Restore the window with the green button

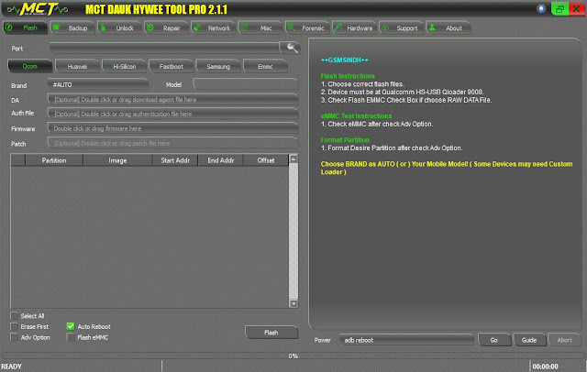(x=559, y=9)
